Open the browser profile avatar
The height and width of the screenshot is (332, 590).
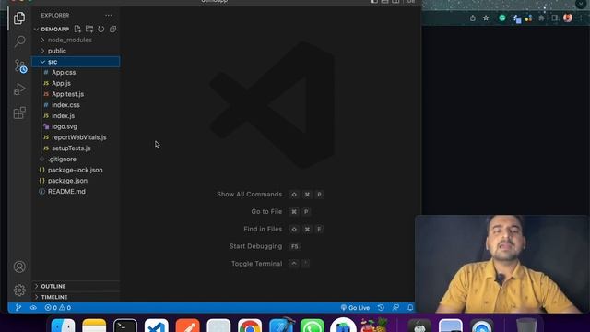568,18
